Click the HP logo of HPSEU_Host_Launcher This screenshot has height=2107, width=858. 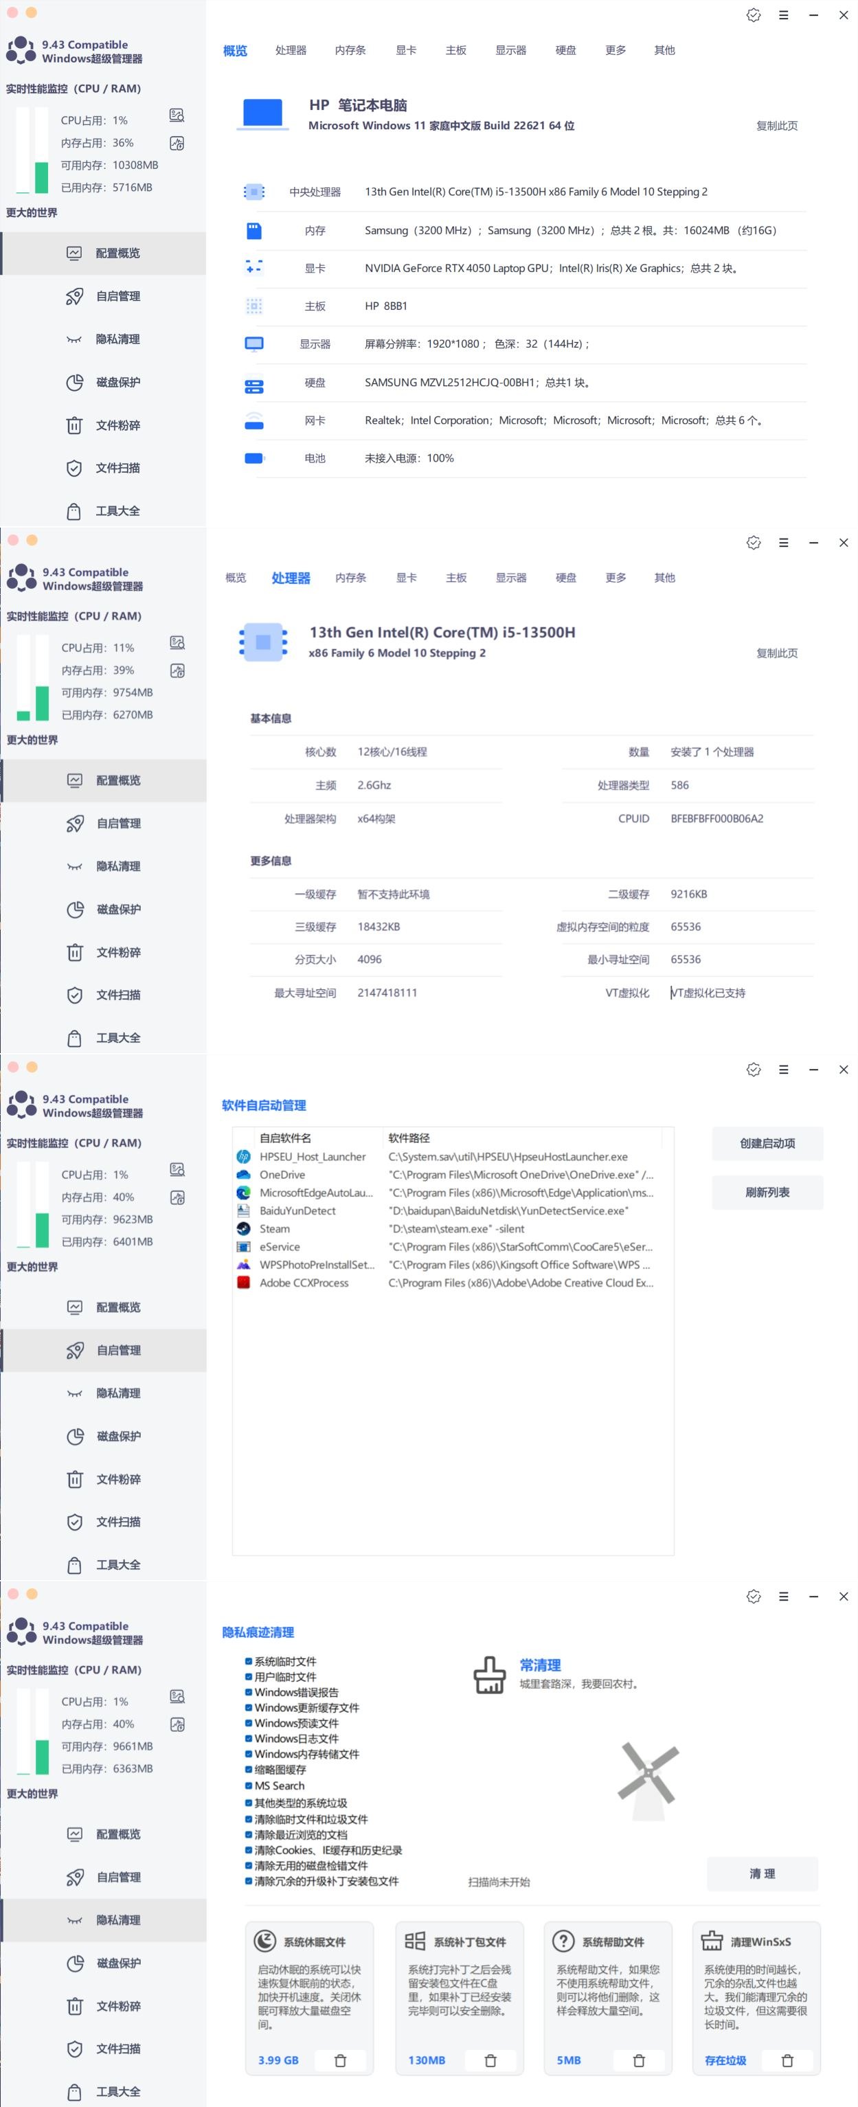[x=243, y=1157]
